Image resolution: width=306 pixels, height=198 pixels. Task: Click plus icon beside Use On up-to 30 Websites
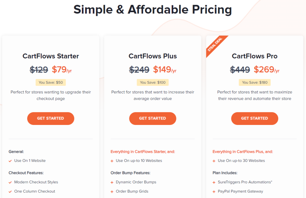(214, 161)
